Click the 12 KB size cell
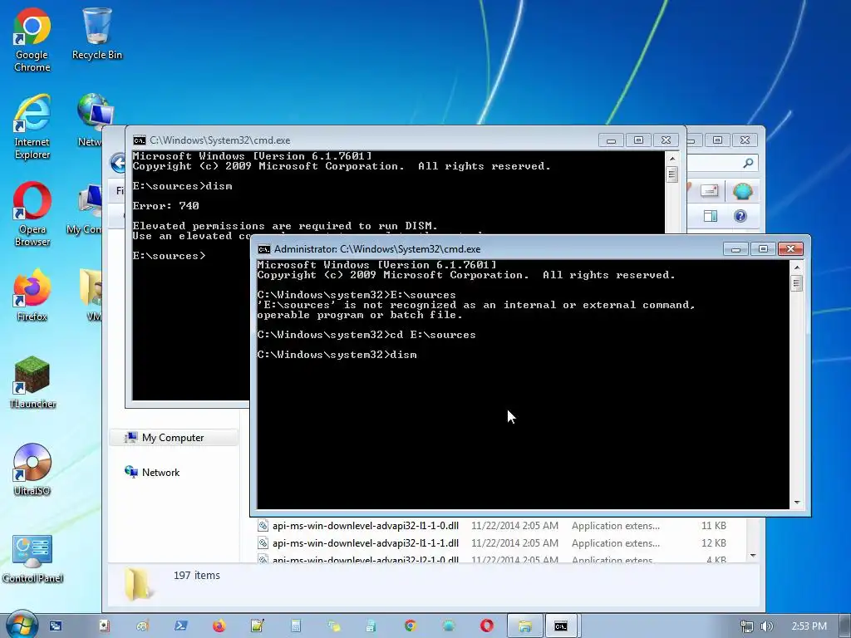The image size is (851, 638). (x=714, y=543)
